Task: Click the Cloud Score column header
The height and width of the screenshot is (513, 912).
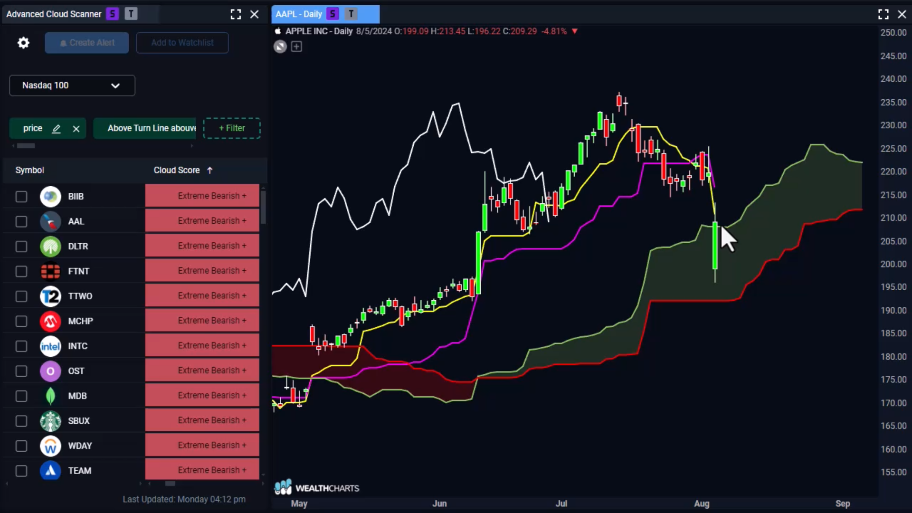Action: (177, 170)
